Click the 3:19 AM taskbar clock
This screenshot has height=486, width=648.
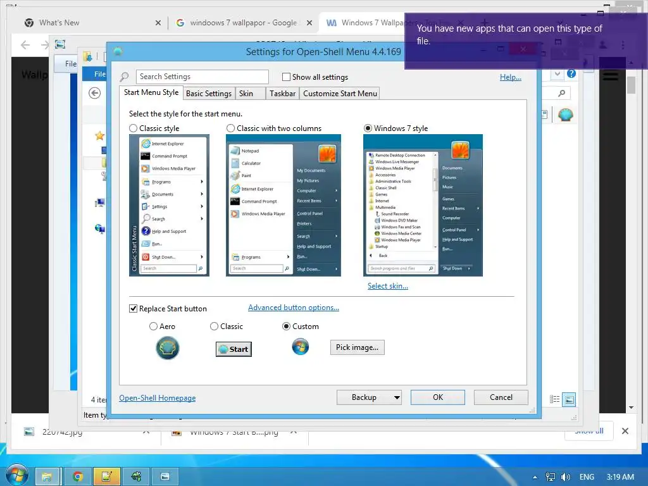[x=620, y=477]
